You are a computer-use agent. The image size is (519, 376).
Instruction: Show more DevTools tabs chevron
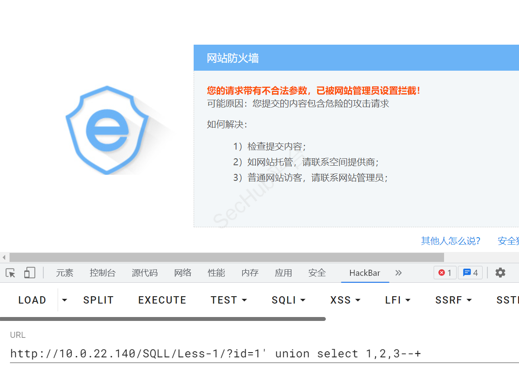(x=399, y=273)
